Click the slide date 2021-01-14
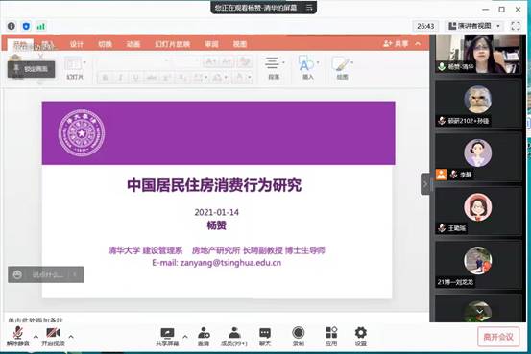 click(x=216, y=212)
